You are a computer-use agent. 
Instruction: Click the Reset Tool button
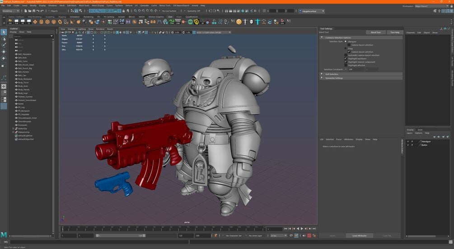pyautogui.click(x=375, y=32)
